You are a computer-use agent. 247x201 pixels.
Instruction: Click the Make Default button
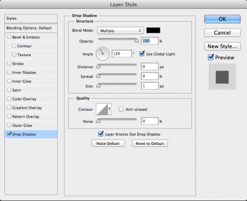(x=108, y=143)
